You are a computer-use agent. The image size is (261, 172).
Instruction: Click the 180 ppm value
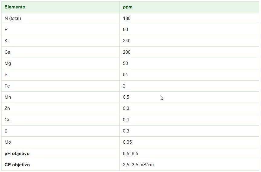coord(126,18)
